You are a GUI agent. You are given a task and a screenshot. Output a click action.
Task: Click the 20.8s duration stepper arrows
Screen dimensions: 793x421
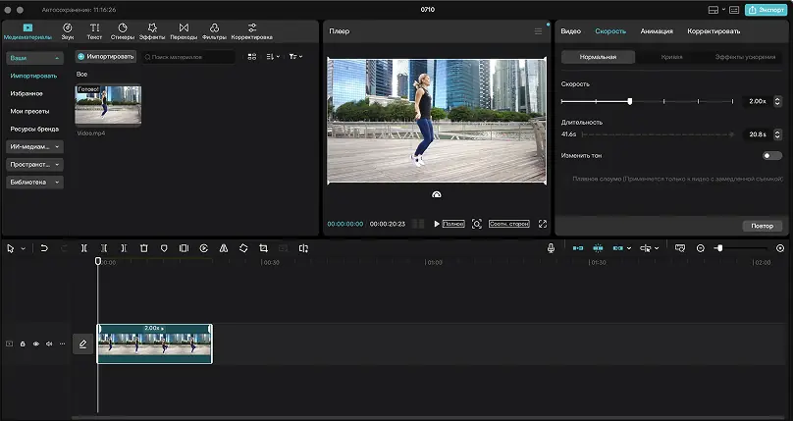pyautogui.click(x=778, y=134)
